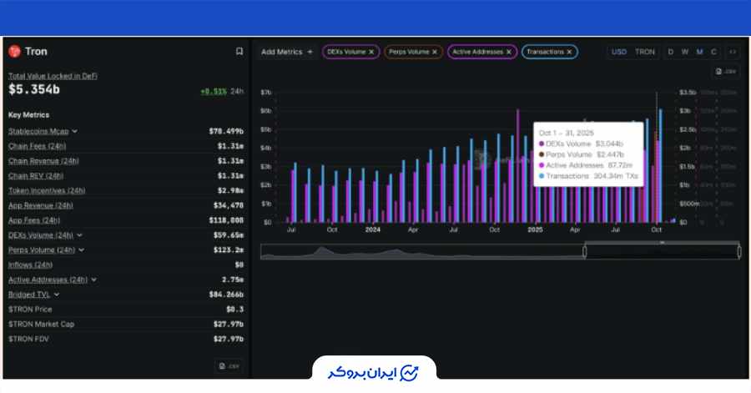This screenshot has width=751, height=393.
Task: Click the Total Value Locked in DeFi link
Action: pyautogui.click(x=53, y=75)
